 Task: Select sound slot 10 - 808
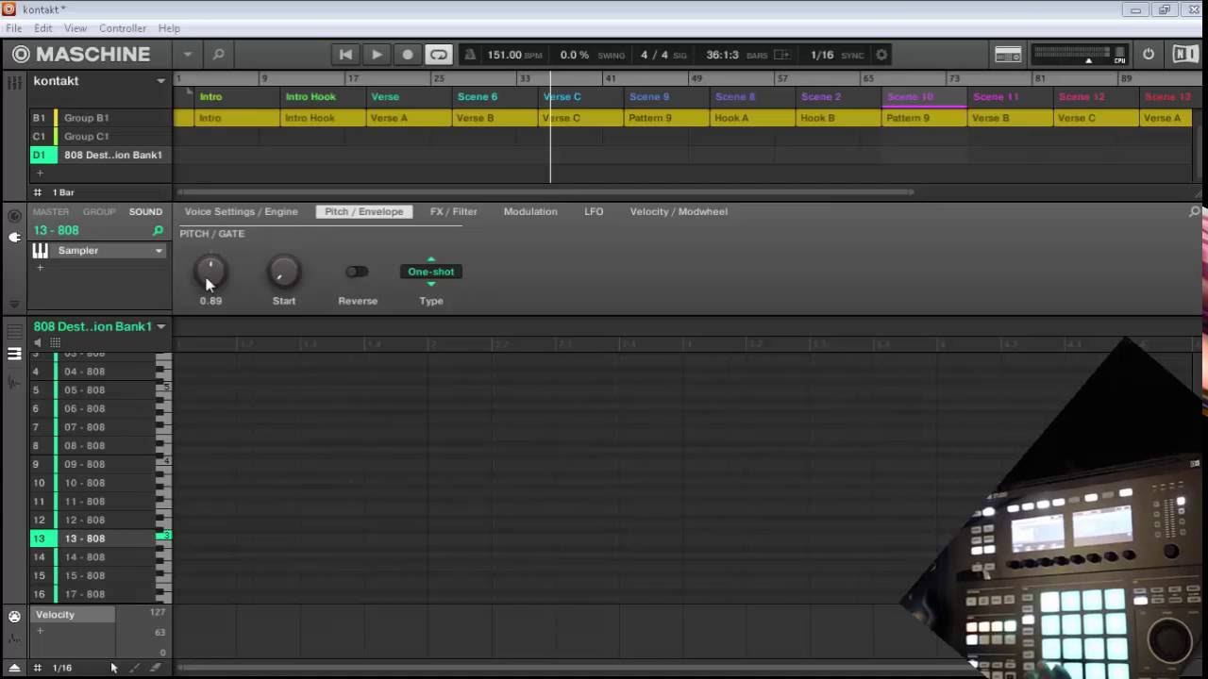point(92,483)
